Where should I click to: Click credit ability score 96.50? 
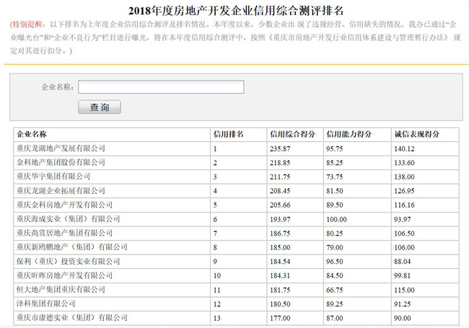[334, 262]
